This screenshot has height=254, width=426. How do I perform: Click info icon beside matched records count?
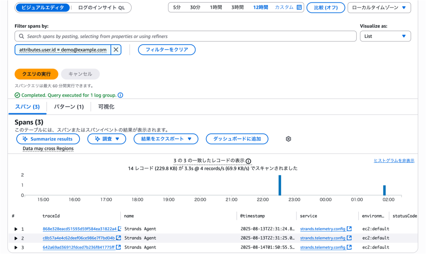click(248, 161)
